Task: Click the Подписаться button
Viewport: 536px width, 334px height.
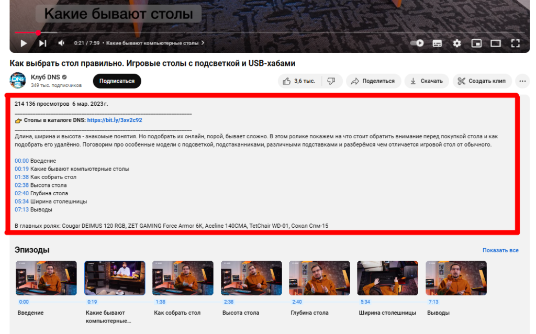Action: (x=117, y=81)
